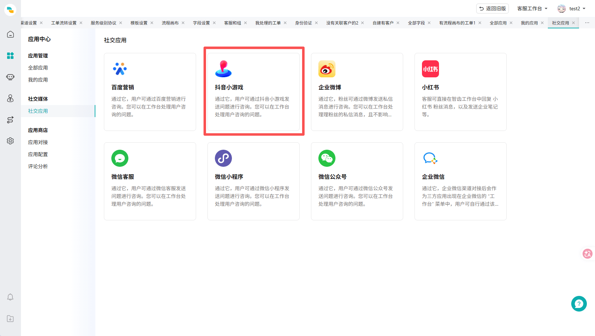
Task: Close the 我的应用 tab
Action: pos(542,23)
